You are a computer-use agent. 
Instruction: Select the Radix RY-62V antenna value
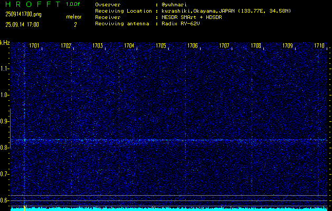(181, 24)
